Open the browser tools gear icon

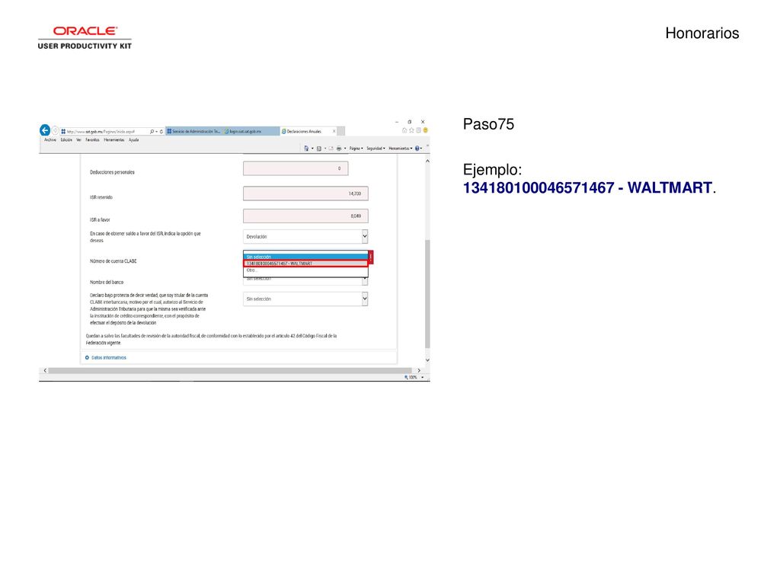(x=418, y=130)
